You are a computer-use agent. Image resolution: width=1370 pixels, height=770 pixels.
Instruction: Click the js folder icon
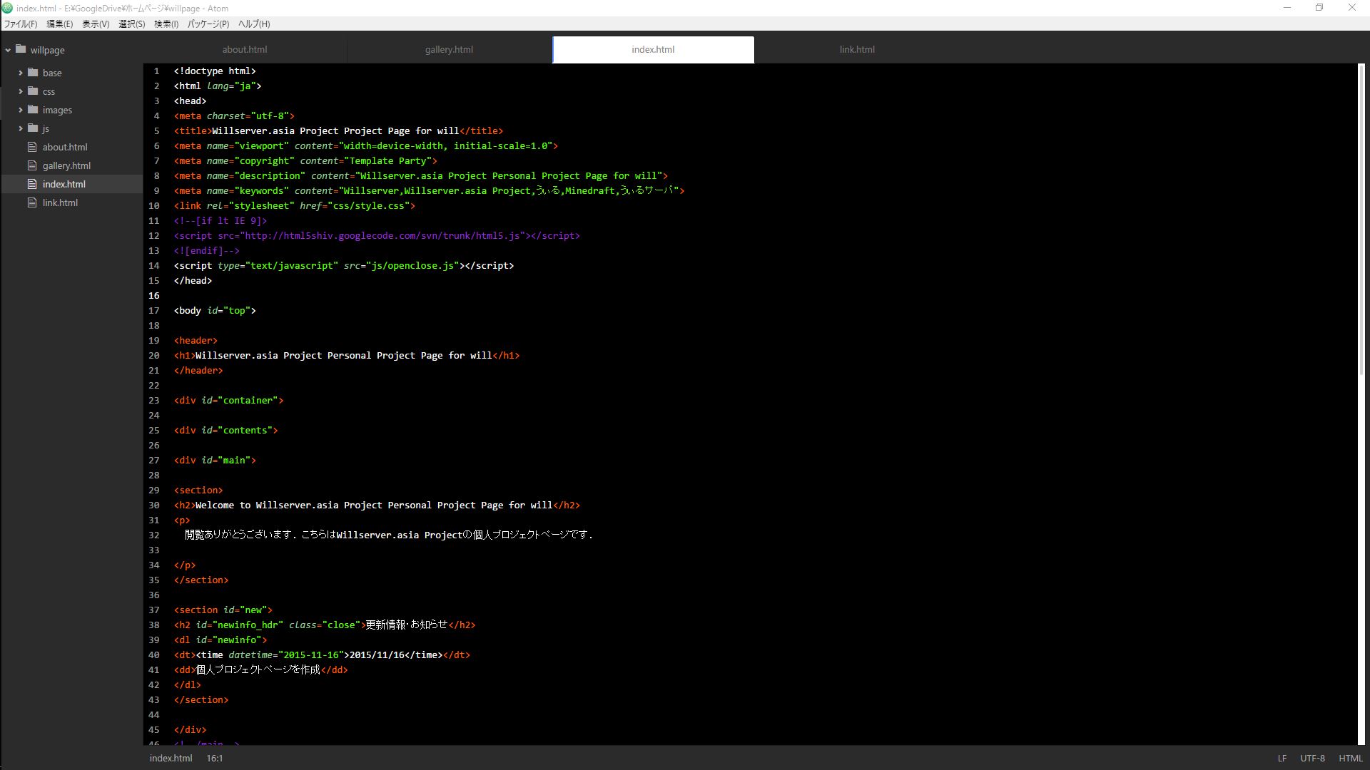click(33, 128)
